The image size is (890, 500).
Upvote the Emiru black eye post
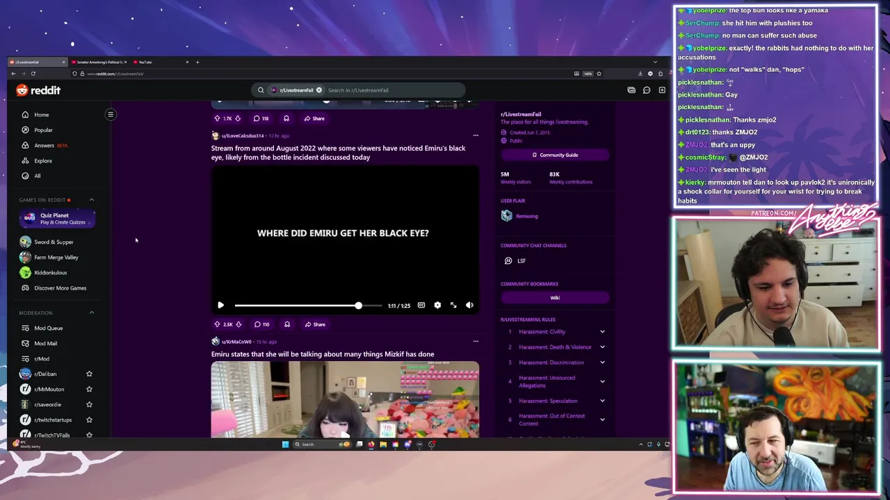(218, 324)
